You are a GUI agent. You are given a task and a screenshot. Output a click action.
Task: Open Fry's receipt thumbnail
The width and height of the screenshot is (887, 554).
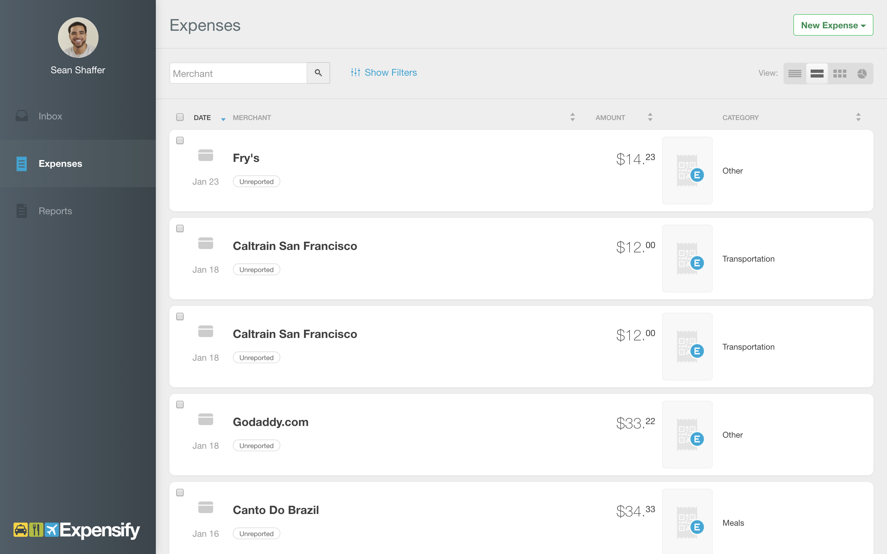pyautogui.click(x=687, y=171)
